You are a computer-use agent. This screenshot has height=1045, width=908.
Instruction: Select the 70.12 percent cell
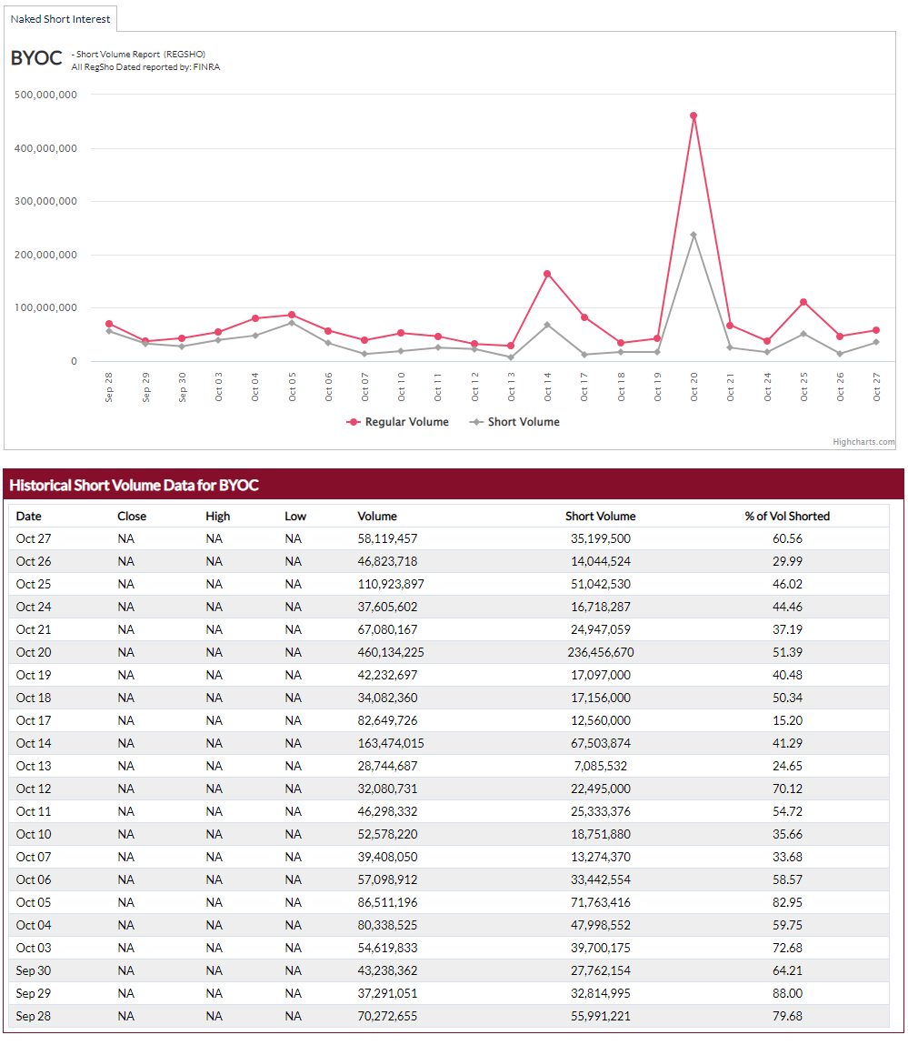click(x=787, y=789)
